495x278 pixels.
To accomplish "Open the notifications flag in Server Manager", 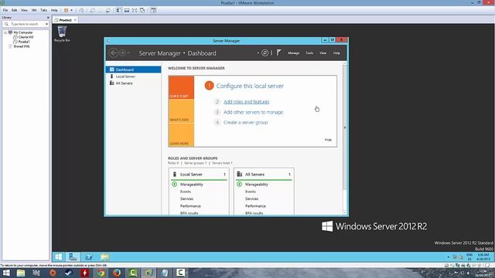I will click(278, 53).
